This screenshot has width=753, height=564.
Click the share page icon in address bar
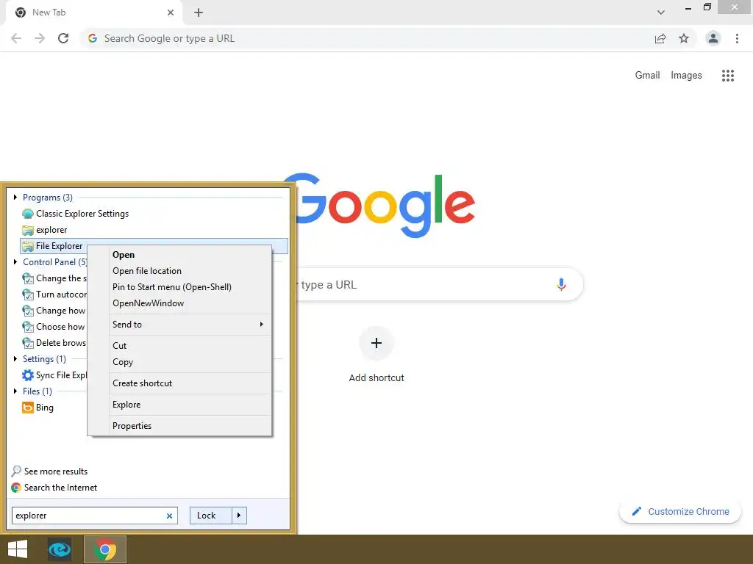[660, 38]
